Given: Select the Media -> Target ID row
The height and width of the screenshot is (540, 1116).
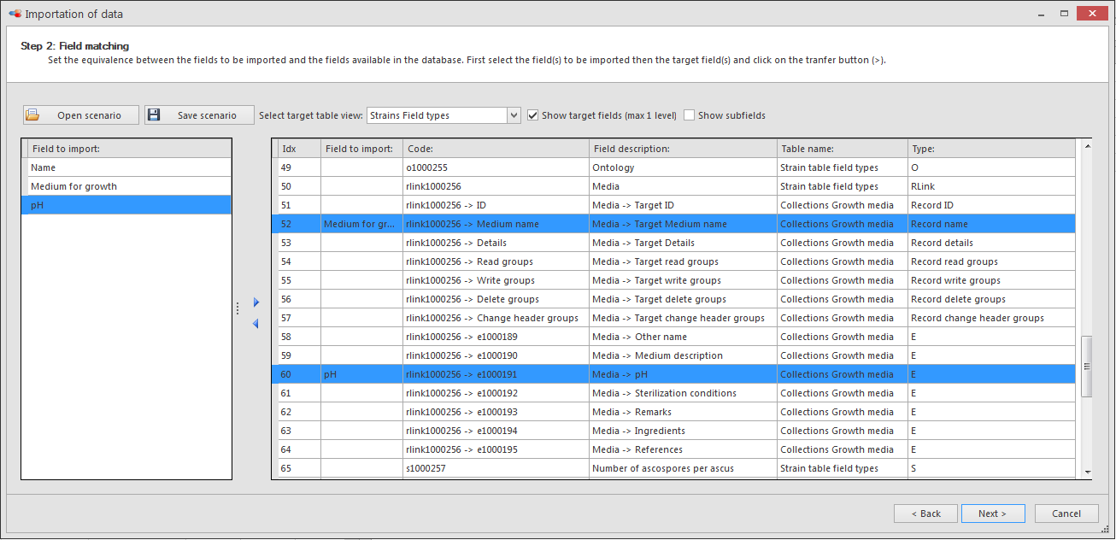Looking at the screenshot, I should tap(673, 205).
